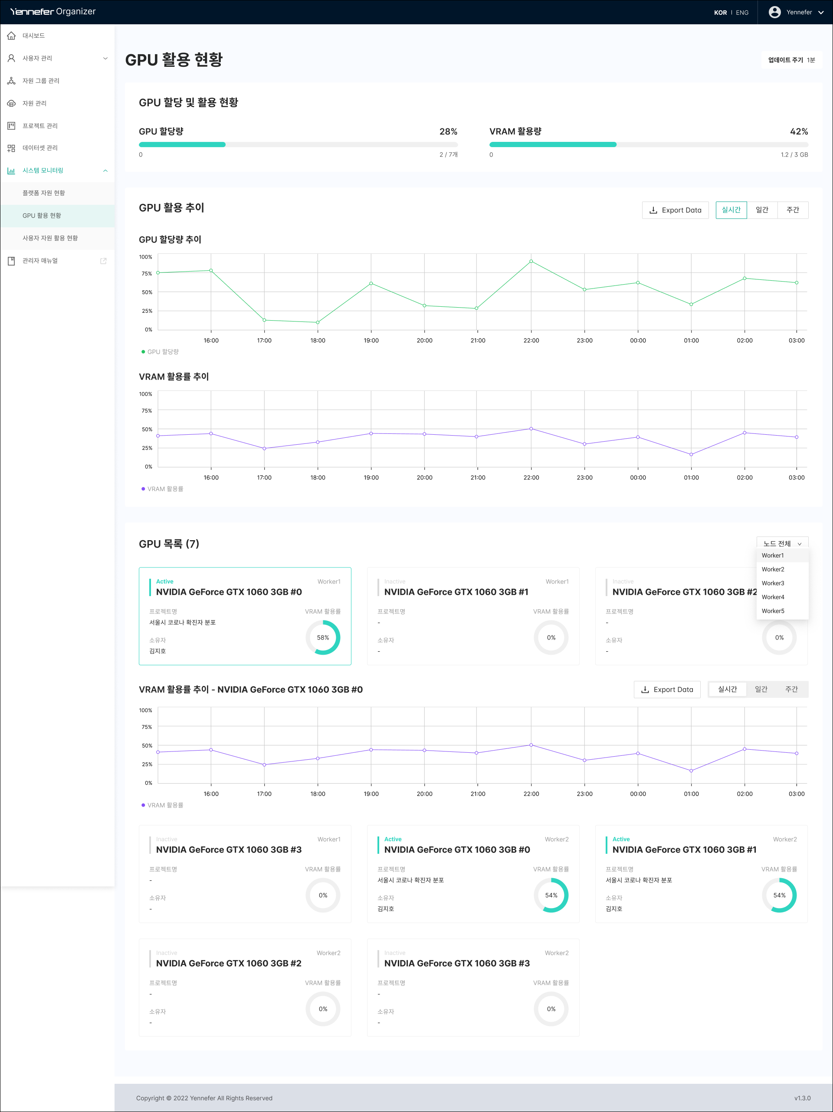The height and width of the screenshot is (1112, 833).
Task: Switch lower VRAM chart to 일간
Action: [761, 689]
